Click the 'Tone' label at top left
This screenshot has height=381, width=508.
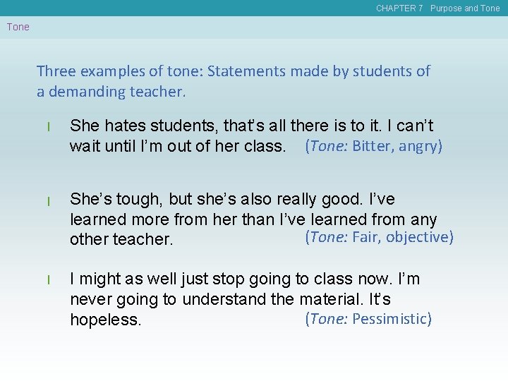coord(18,27)
